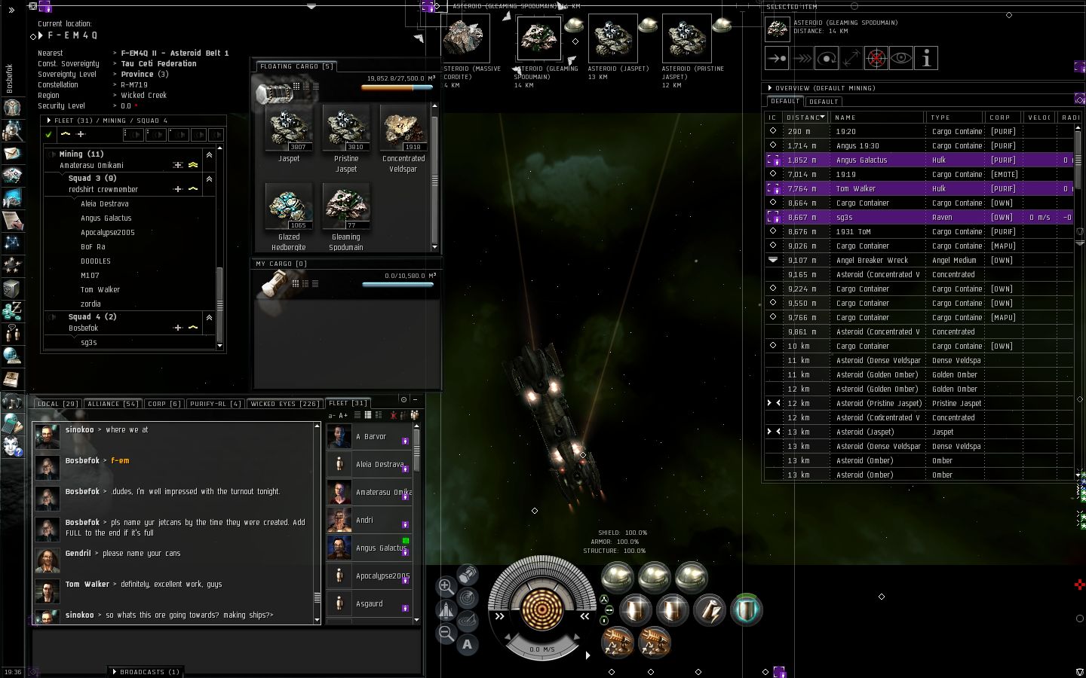Viewport: 1086px width, 678px height.
Task: Click the orange f-em link in chat
Action: coord(120,460)
